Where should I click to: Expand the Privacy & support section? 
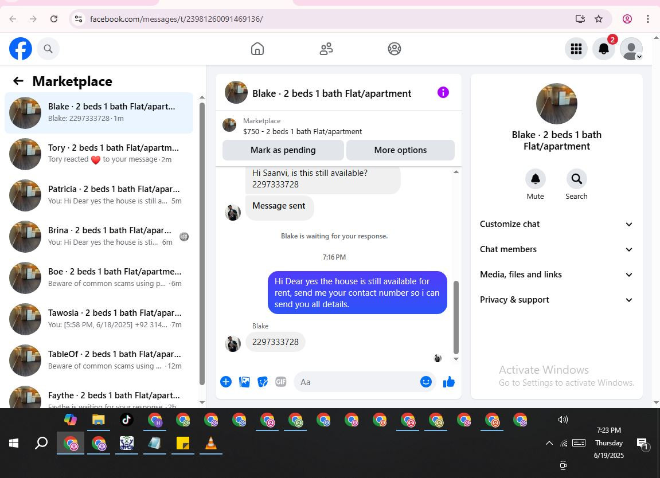(556, 300)
